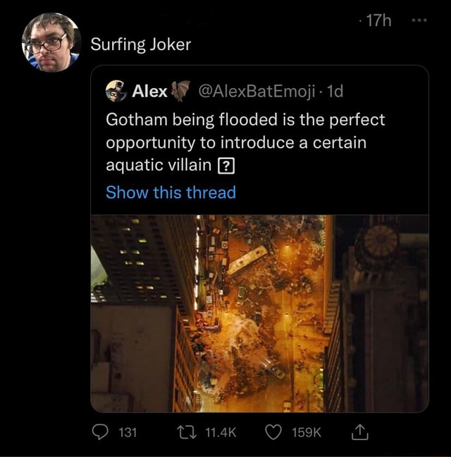Open the tweet author's profile picture
This screenshot has height=457, width=451.
(51, 42)
